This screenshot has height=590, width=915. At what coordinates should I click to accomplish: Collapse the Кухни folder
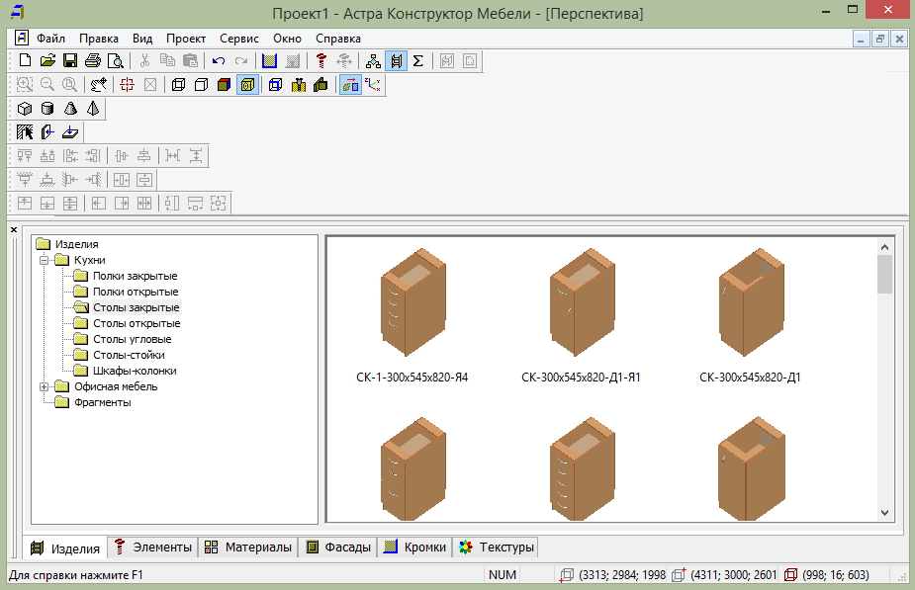pos(44,260)
